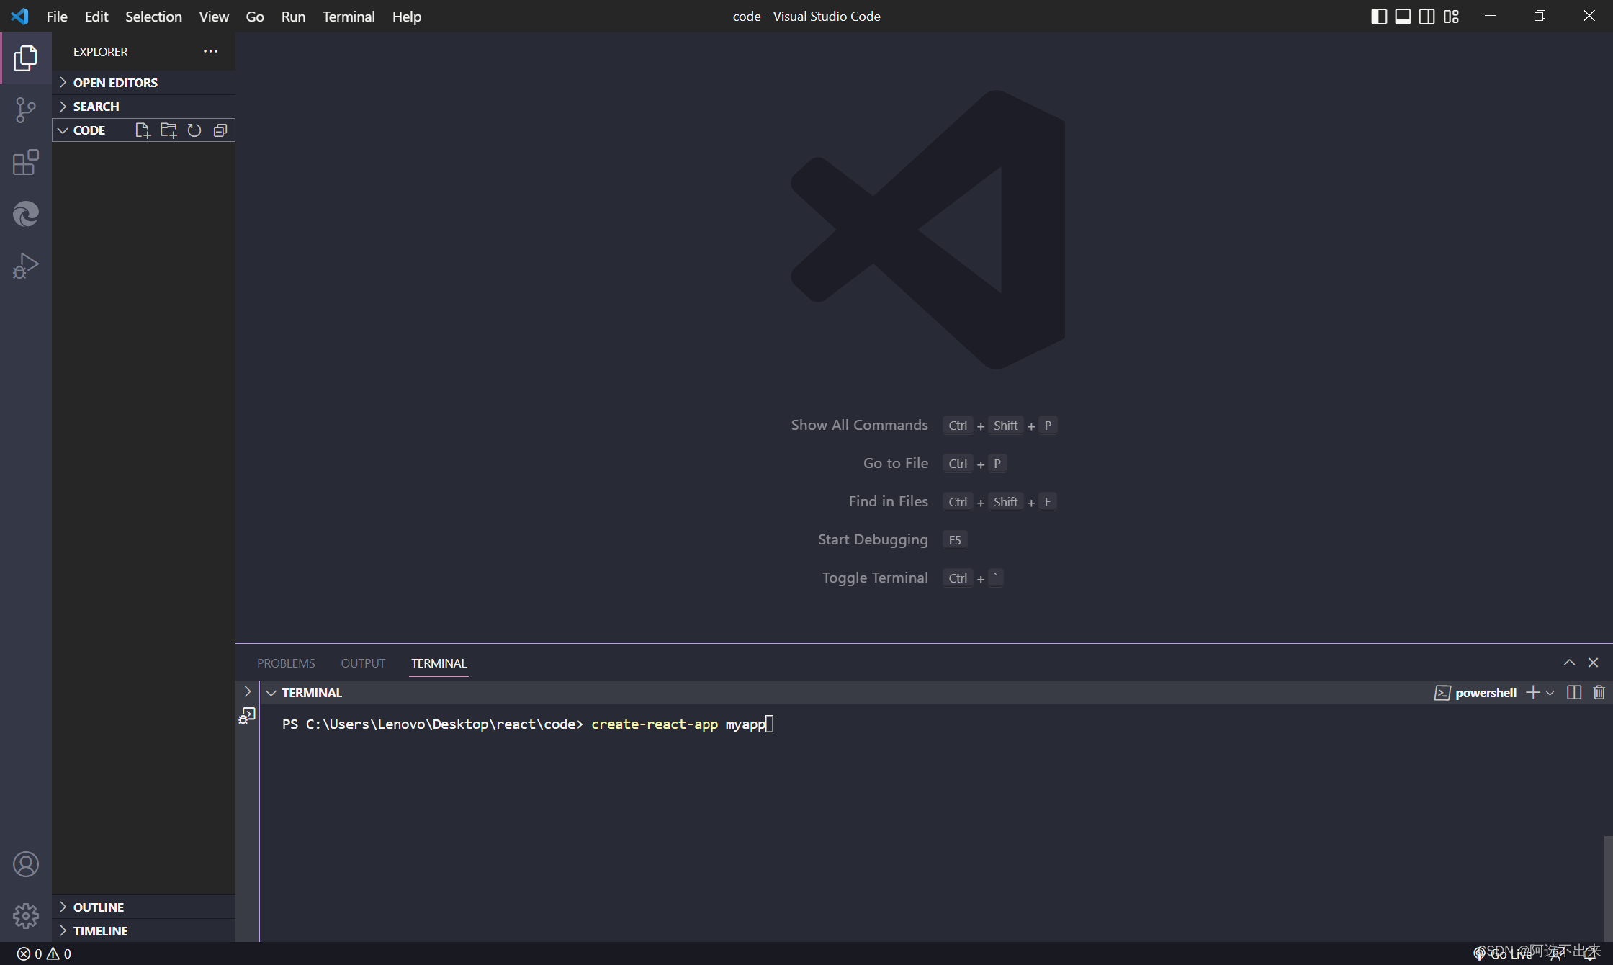The height and width of the screenshot is (965, 1613).
Task: Click Go Live in status bar
Action: (x=1503, y=953)
